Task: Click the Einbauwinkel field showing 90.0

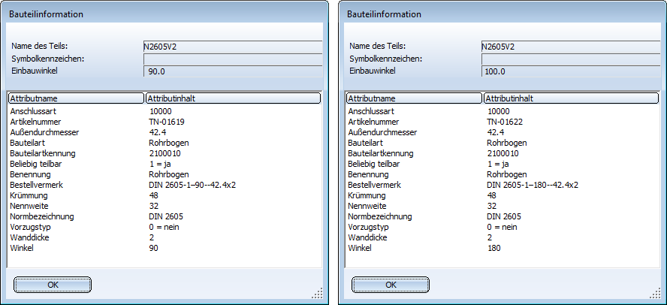Action: (x=232, y=71)
